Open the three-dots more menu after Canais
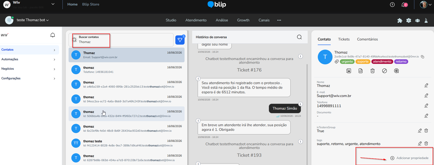Viewport: 434px width, 165px height. click(x=279, y=20)
